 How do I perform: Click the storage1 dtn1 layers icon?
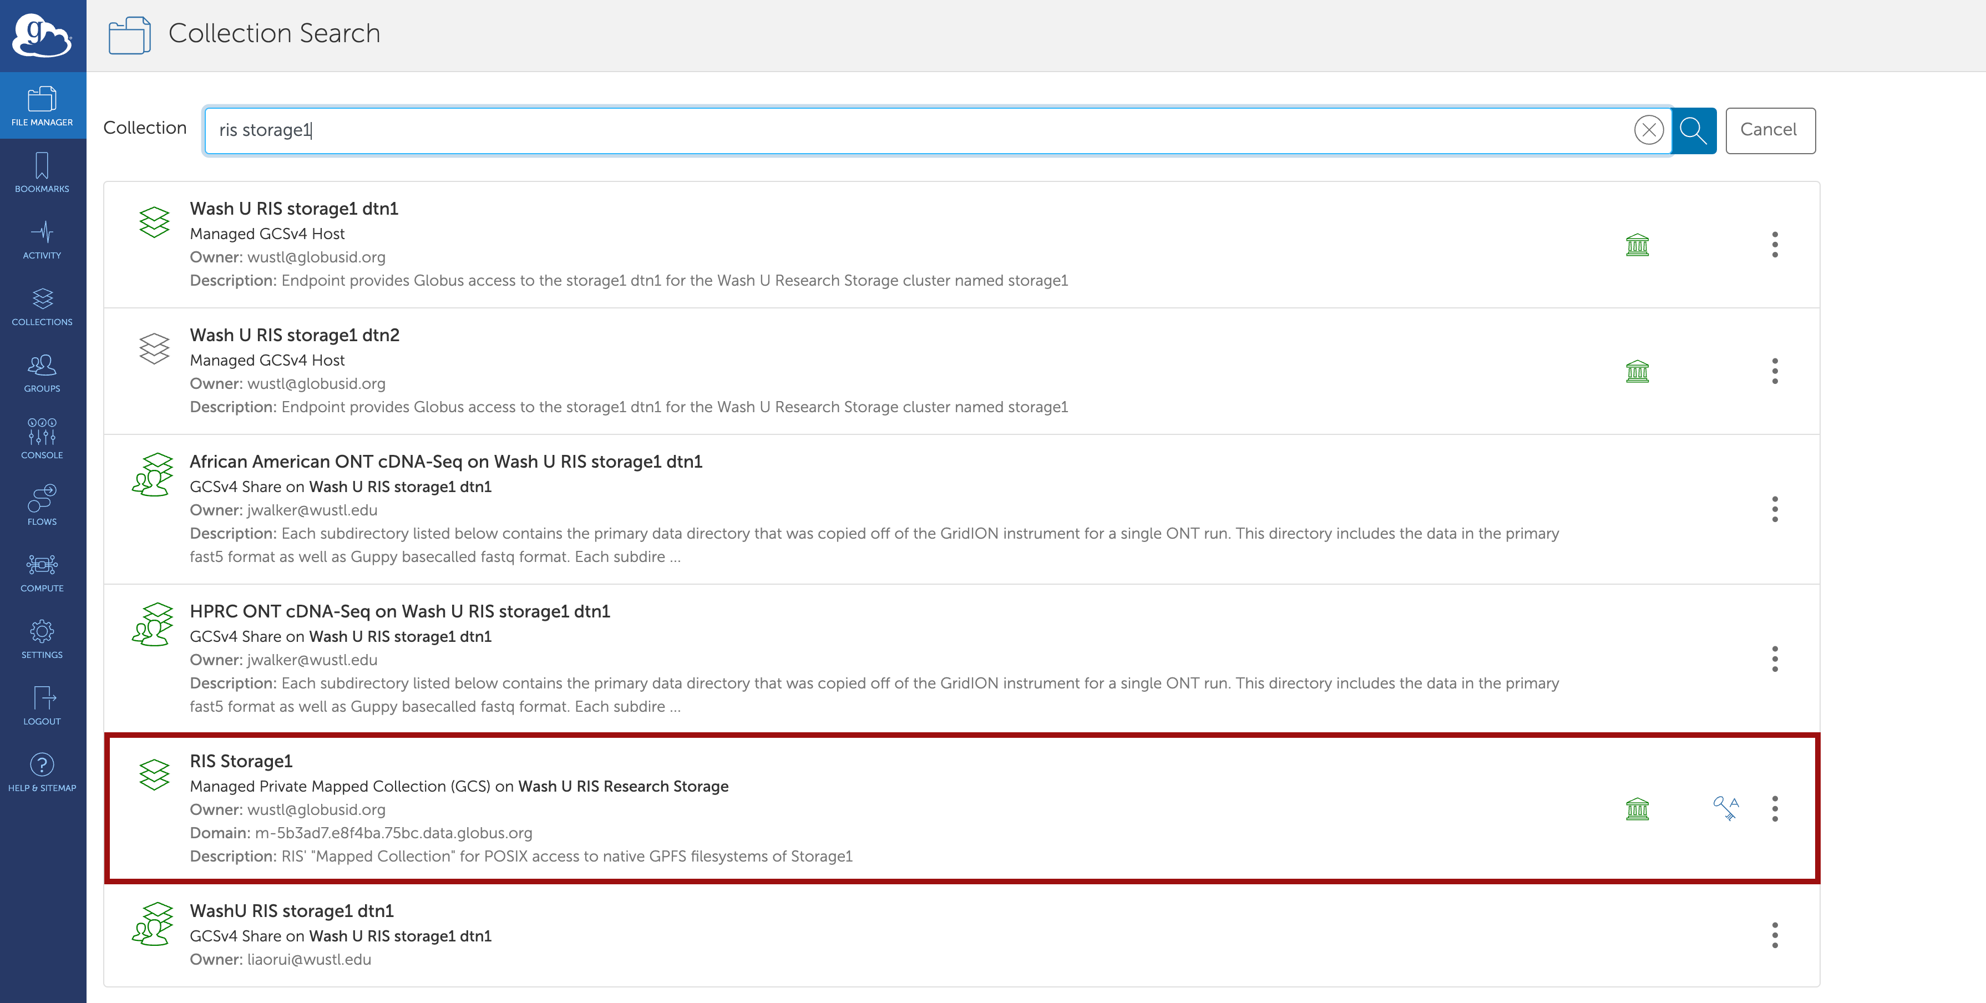click(x=154, y=222)
